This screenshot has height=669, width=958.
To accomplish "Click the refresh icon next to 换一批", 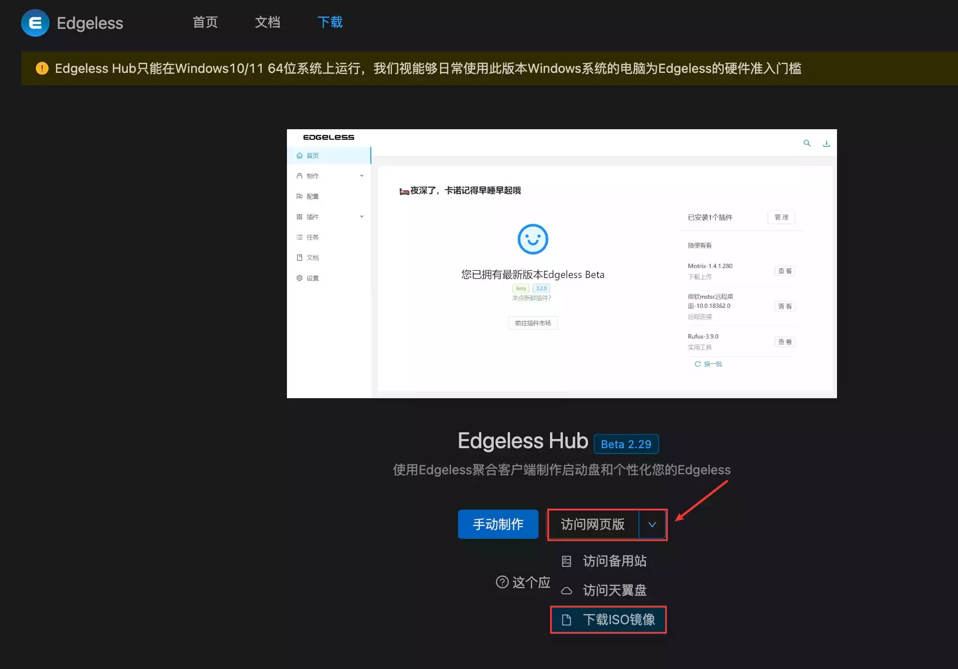I will 697,364.
